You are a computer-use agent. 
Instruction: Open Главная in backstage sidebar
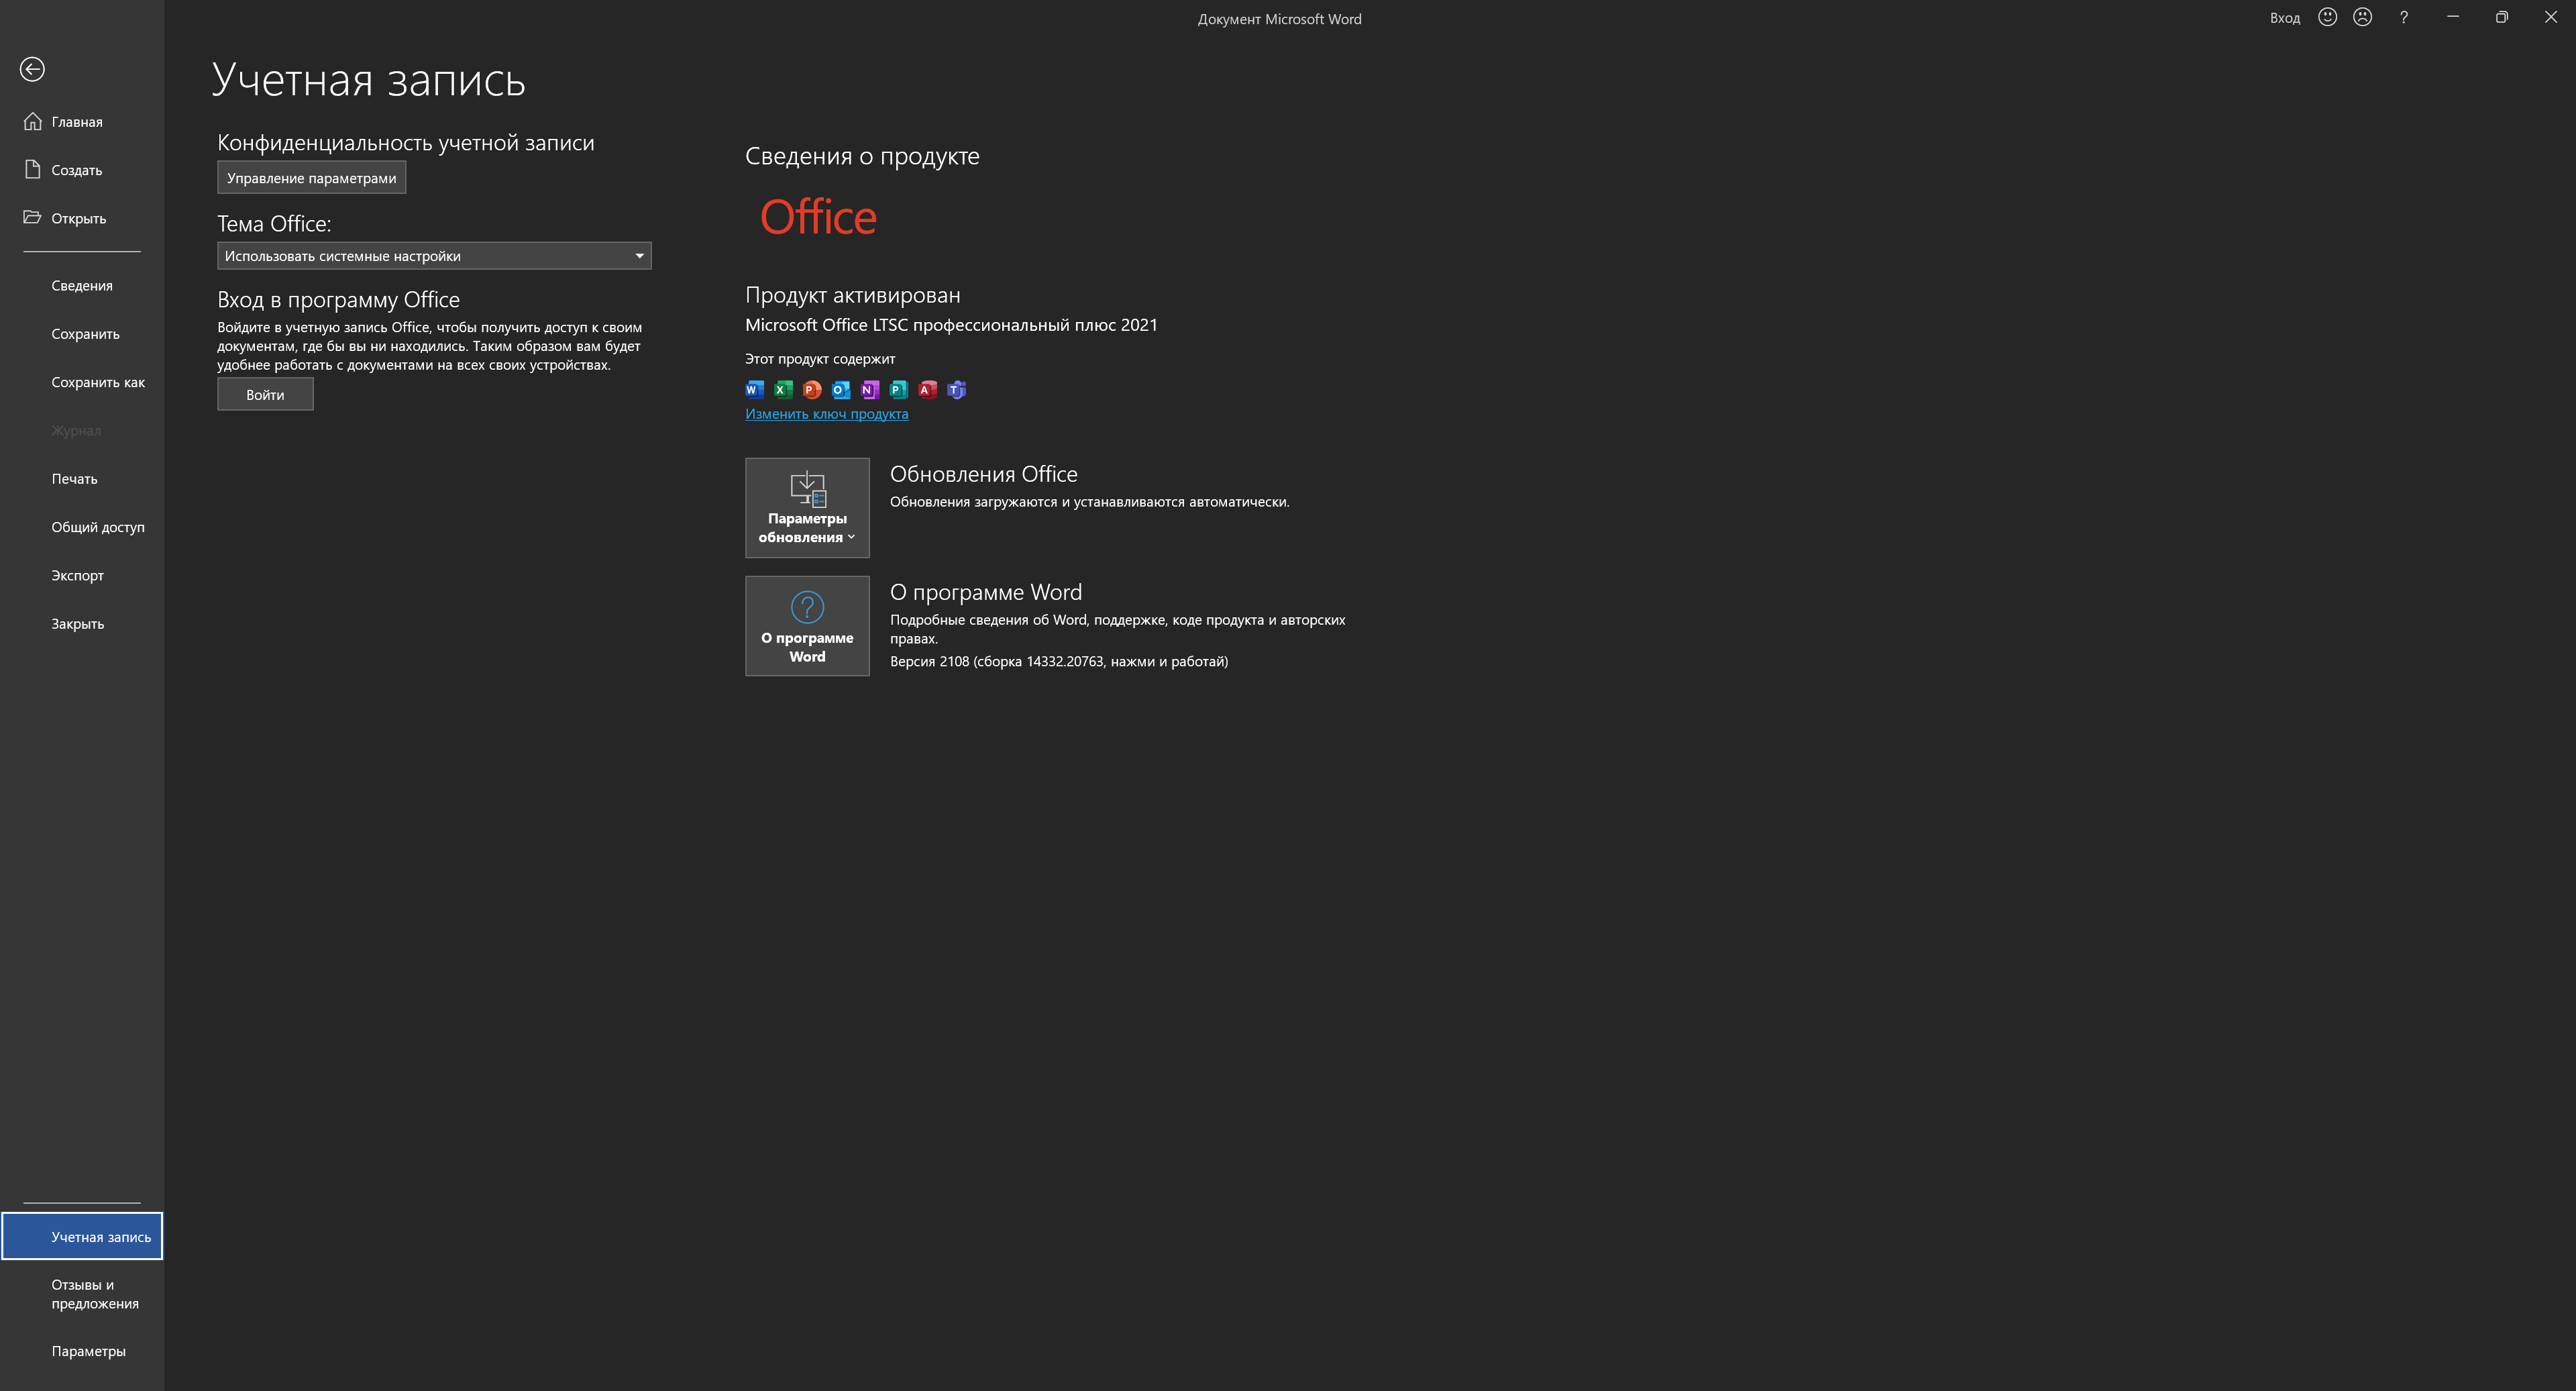click(x=82, y=122)
